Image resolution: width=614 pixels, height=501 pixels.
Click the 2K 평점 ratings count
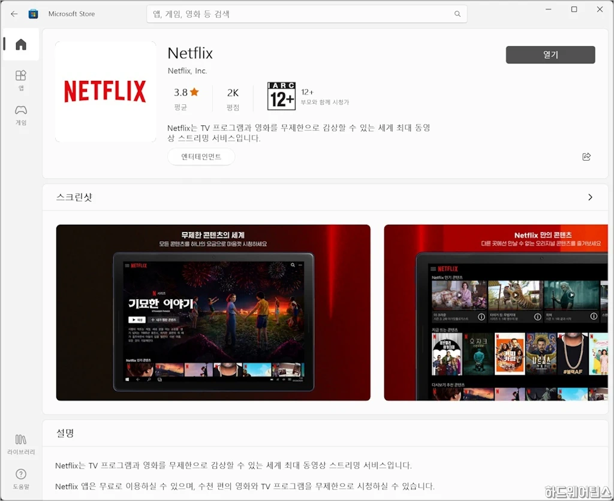pyautogui.click(x=233, y=99)
